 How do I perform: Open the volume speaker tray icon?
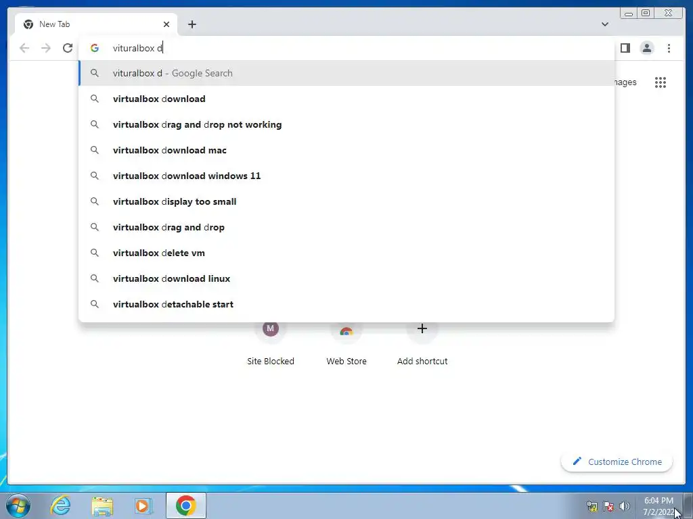pos(625,506)
